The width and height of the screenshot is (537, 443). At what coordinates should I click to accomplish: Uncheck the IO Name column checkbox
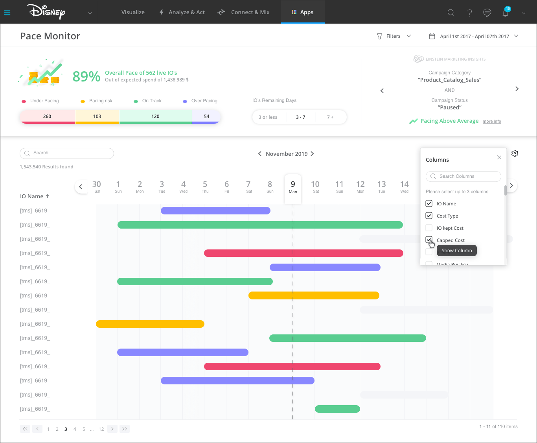tap(429, 203)
